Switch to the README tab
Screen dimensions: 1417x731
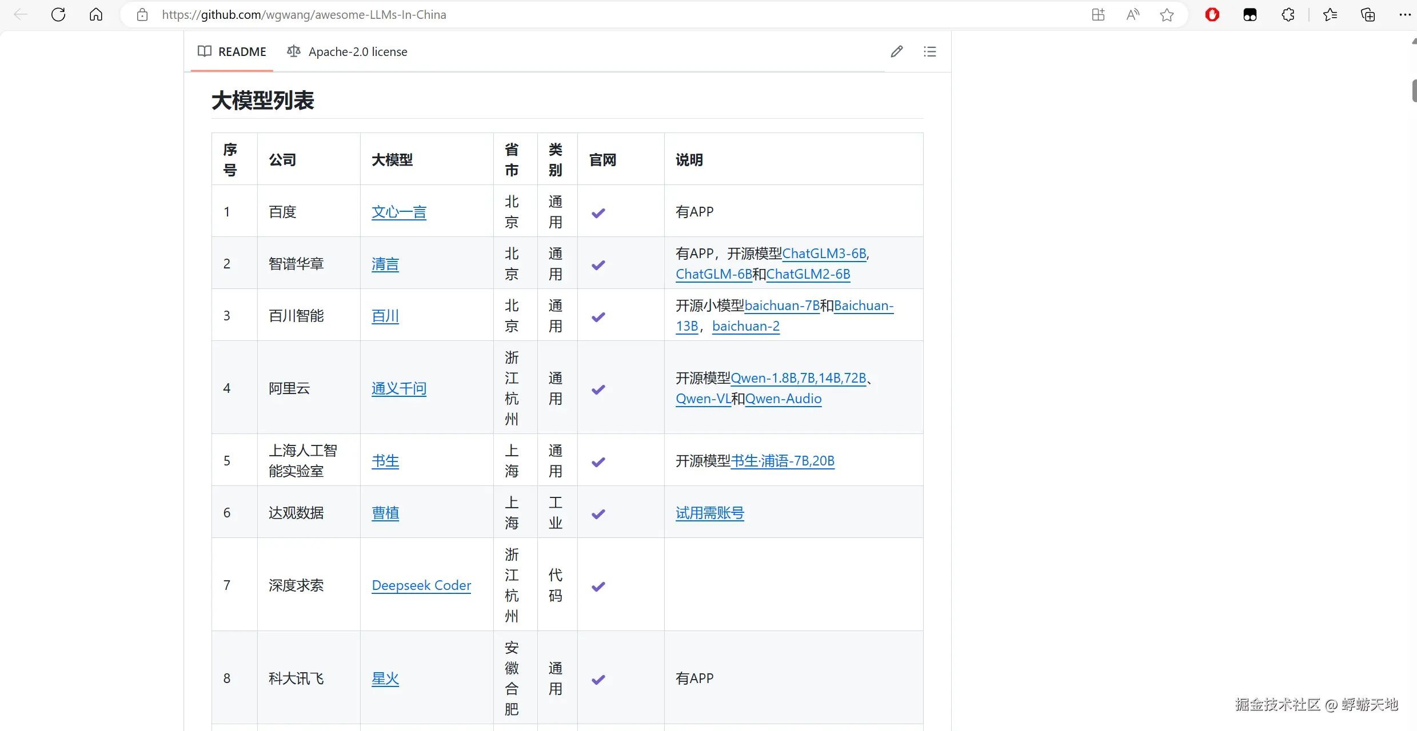(232, 52)
